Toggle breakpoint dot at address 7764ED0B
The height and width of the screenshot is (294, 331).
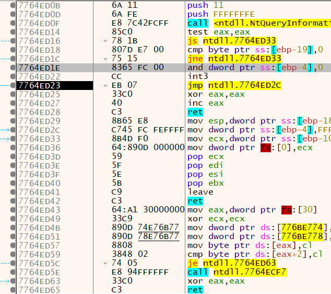click(x=13, y=6)
